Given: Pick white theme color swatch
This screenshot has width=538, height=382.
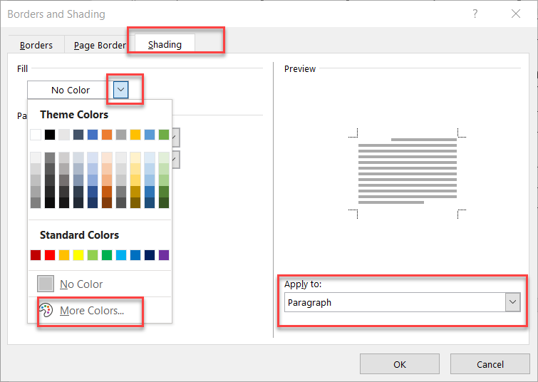Looking at the screenshot, I should tap(36, 135).
